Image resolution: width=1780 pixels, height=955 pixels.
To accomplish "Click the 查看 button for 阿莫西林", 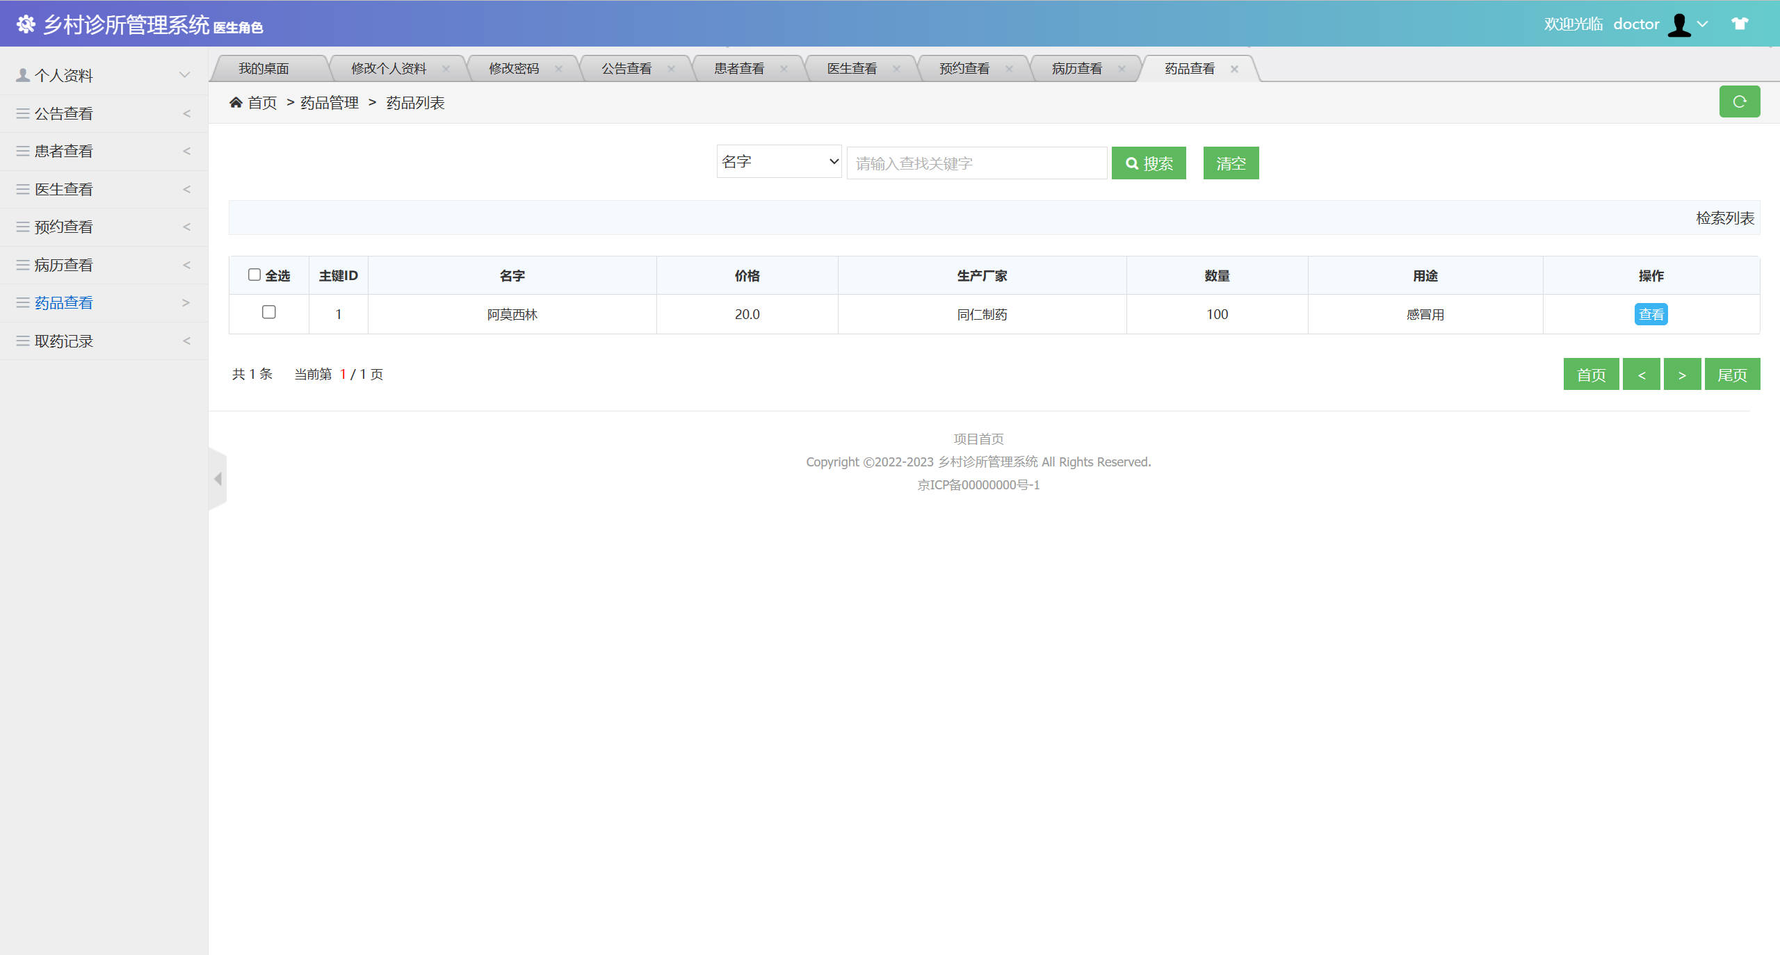I will (x=1651, y=314).
